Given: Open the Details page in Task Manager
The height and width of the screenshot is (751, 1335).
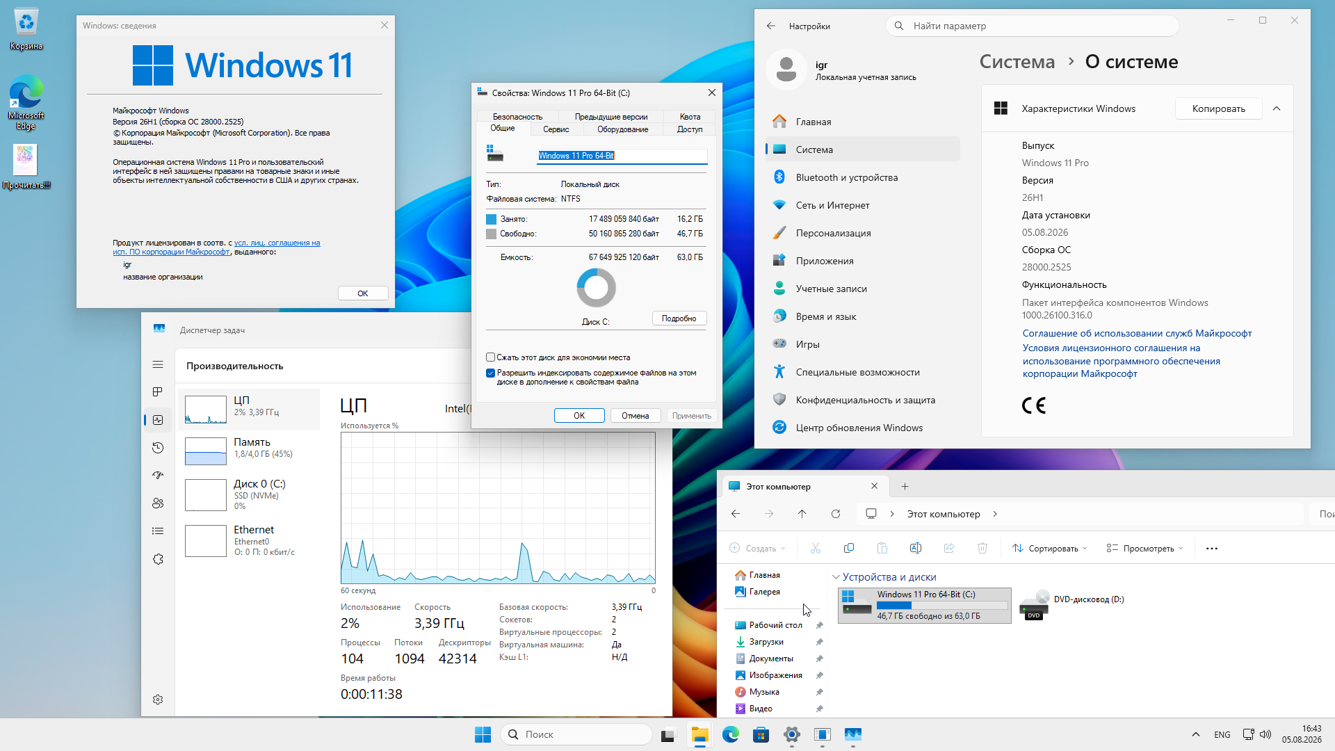Looking at the screenshot, I should click(158, 531).
